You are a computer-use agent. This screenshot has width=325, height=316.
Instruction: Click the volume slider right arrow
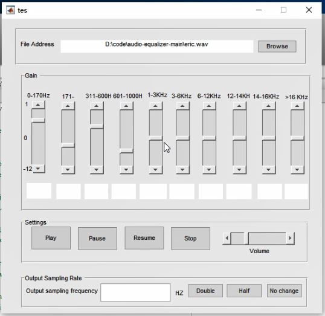290,238
